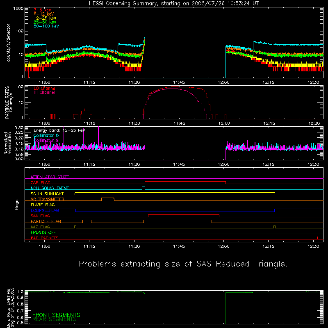Click the SC IN SUNLIGHT flag label
The image size is (328, 328).
47,194
